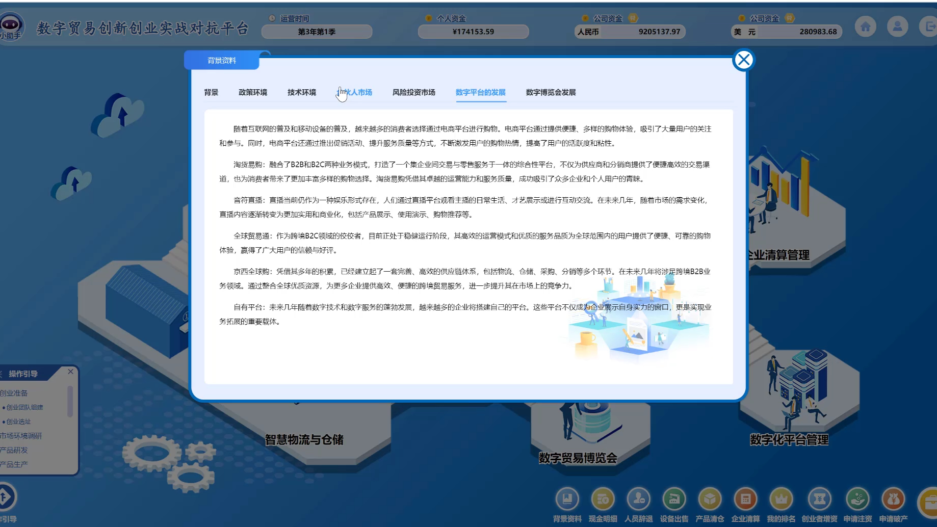The width and height of the screenshot is (937, 527).
Task: Open the 申请注资 funding request icon
Action: tap(857, 499)
